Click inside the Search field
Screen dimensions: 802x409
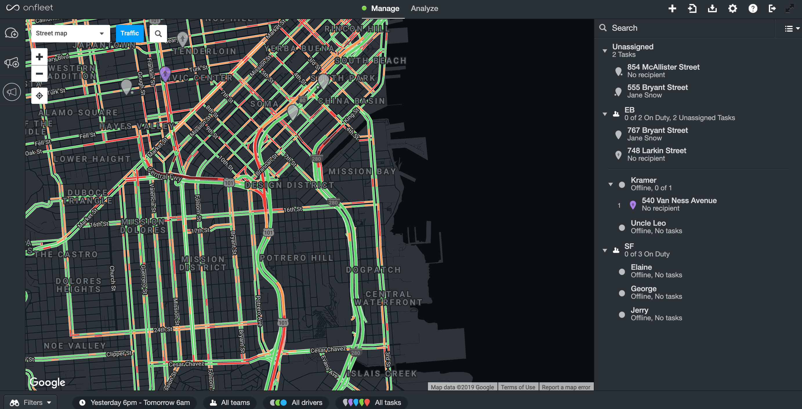point(654,28)
